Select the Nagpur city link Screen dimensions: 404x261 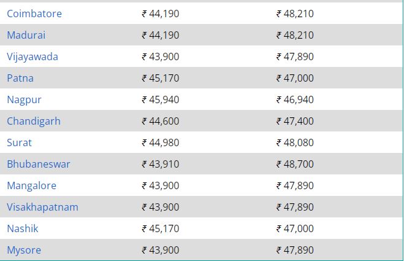24,100
